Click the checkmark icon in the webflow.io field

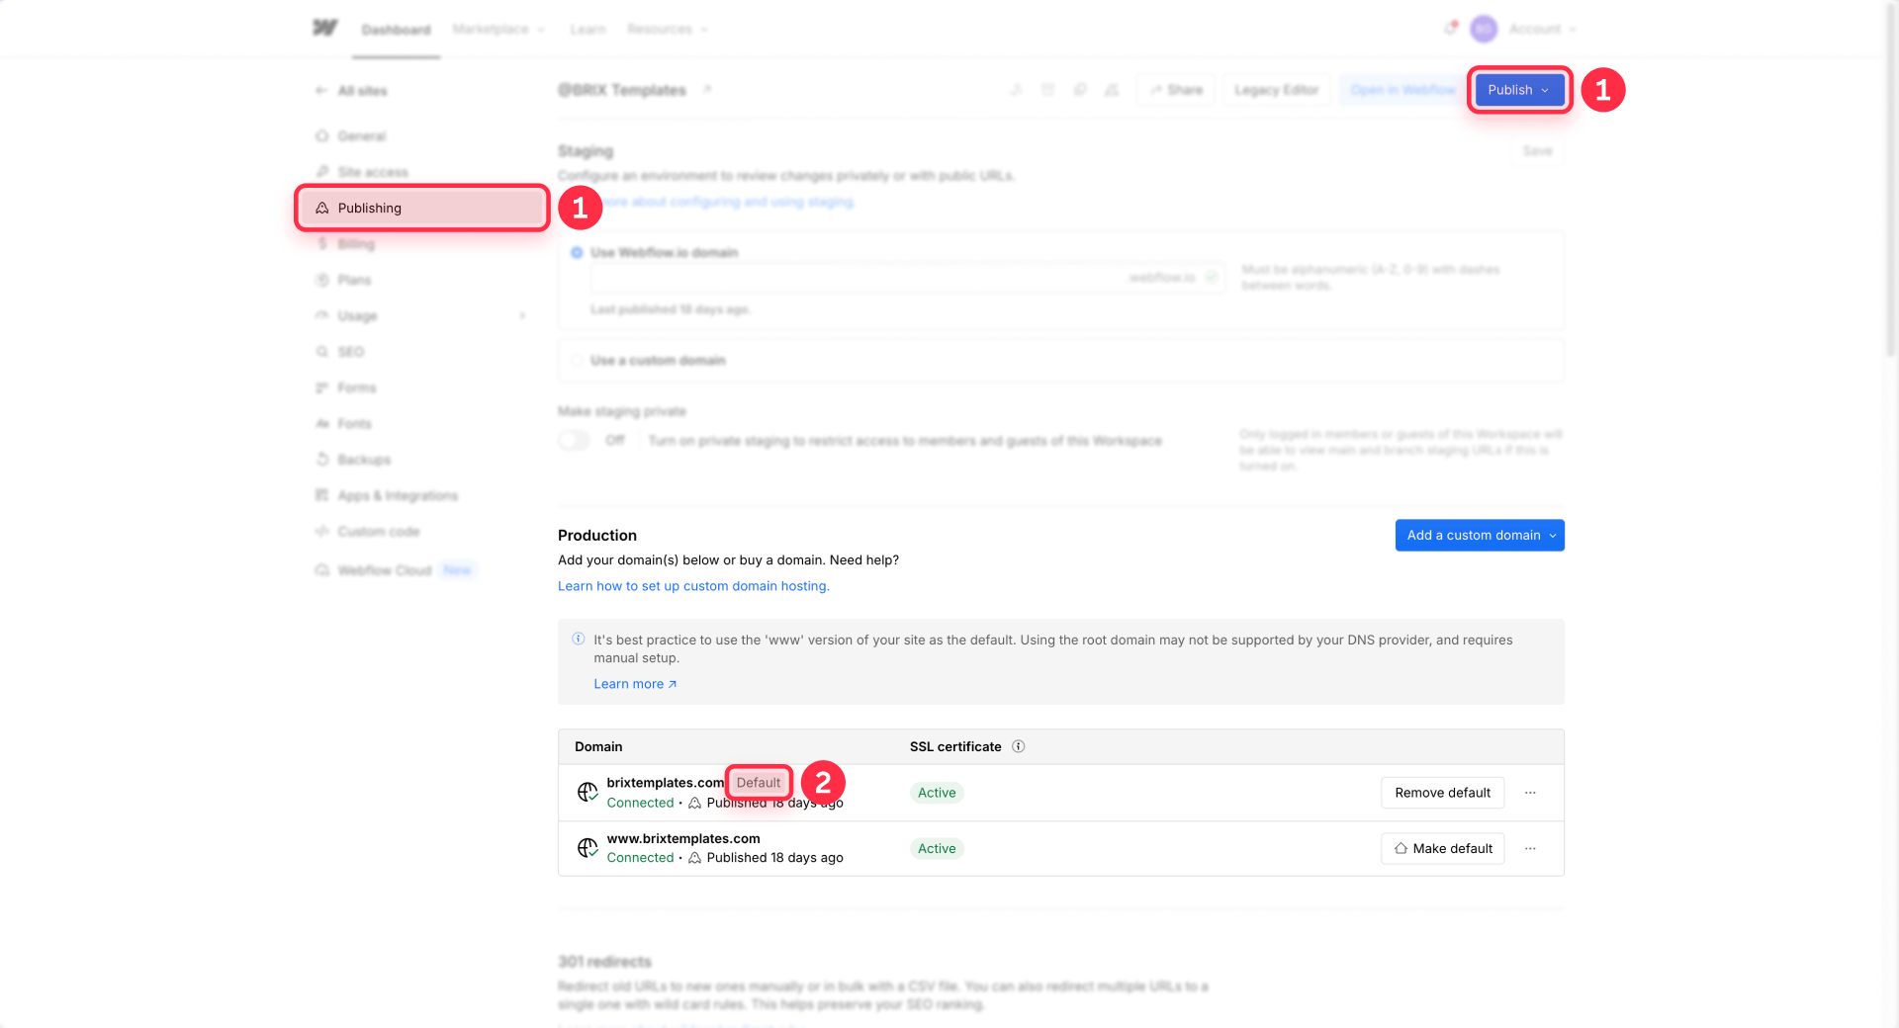point(1212,278)
